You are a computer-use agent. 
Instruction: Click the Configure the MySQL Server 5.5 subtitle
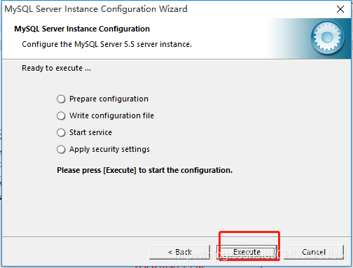click(106, 44)
